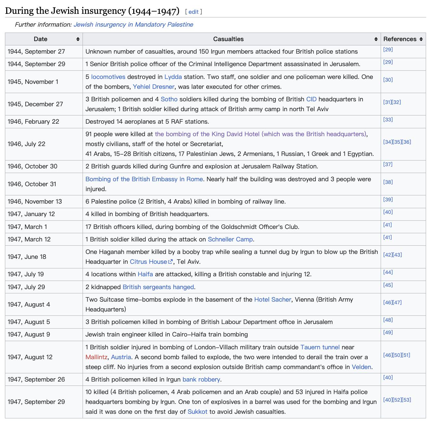This screenshot has width=431, height=423.
Task: Jump to reference footnote 45
Action: click(388, 285)
